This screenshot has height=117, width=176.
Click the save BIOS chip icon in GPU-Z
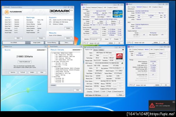coord(122,63)
